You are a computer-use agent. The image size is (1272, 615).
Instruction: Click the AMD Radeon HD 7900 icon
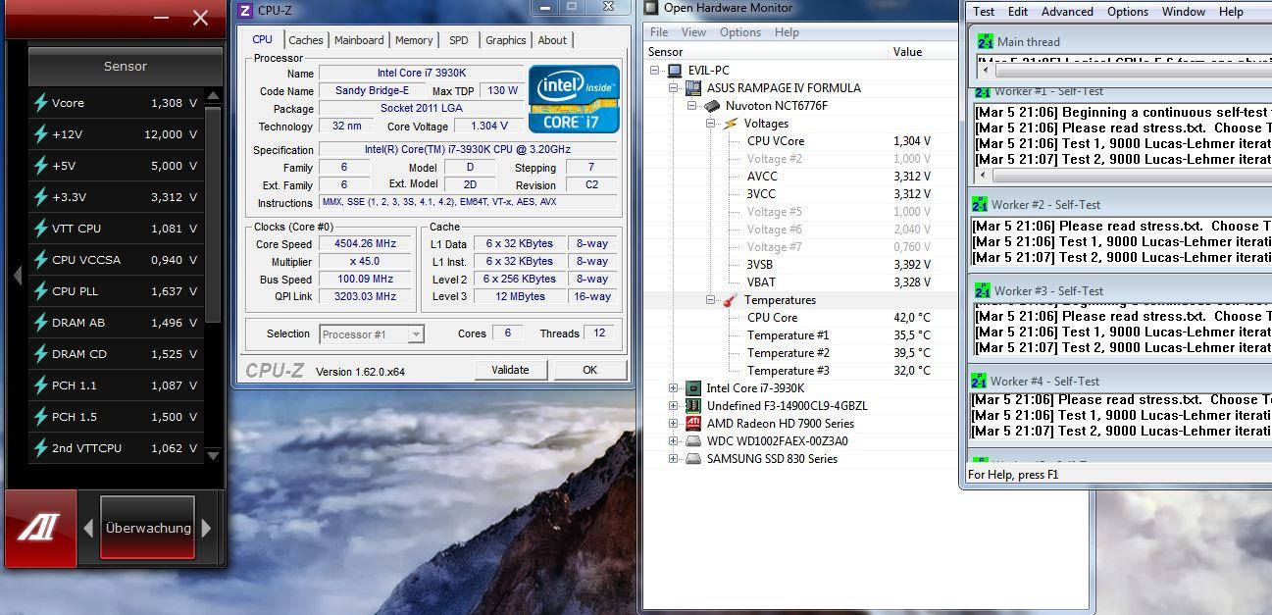coord(692,424)
